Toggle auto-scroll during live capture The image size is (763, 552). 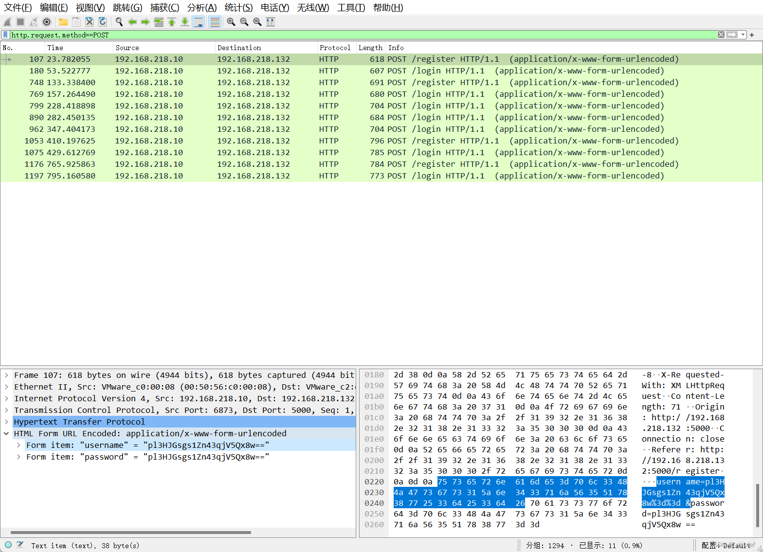pyautogui.click(x=198, y=22)
